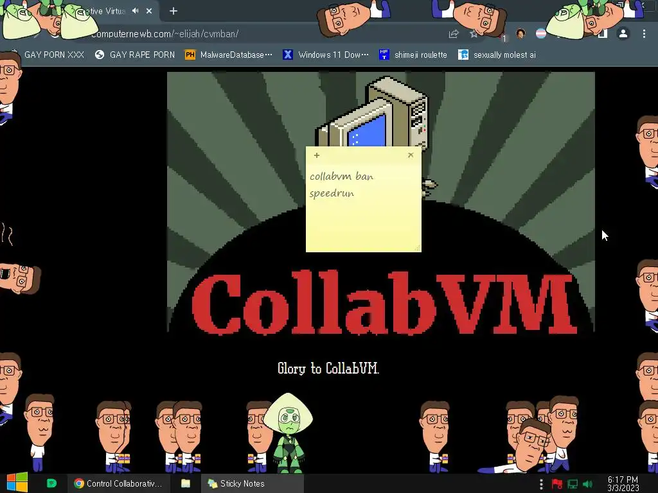
Task: Click the blue X favicon bookmark icon
Action: pyautogui.click(x=287, y=55)
